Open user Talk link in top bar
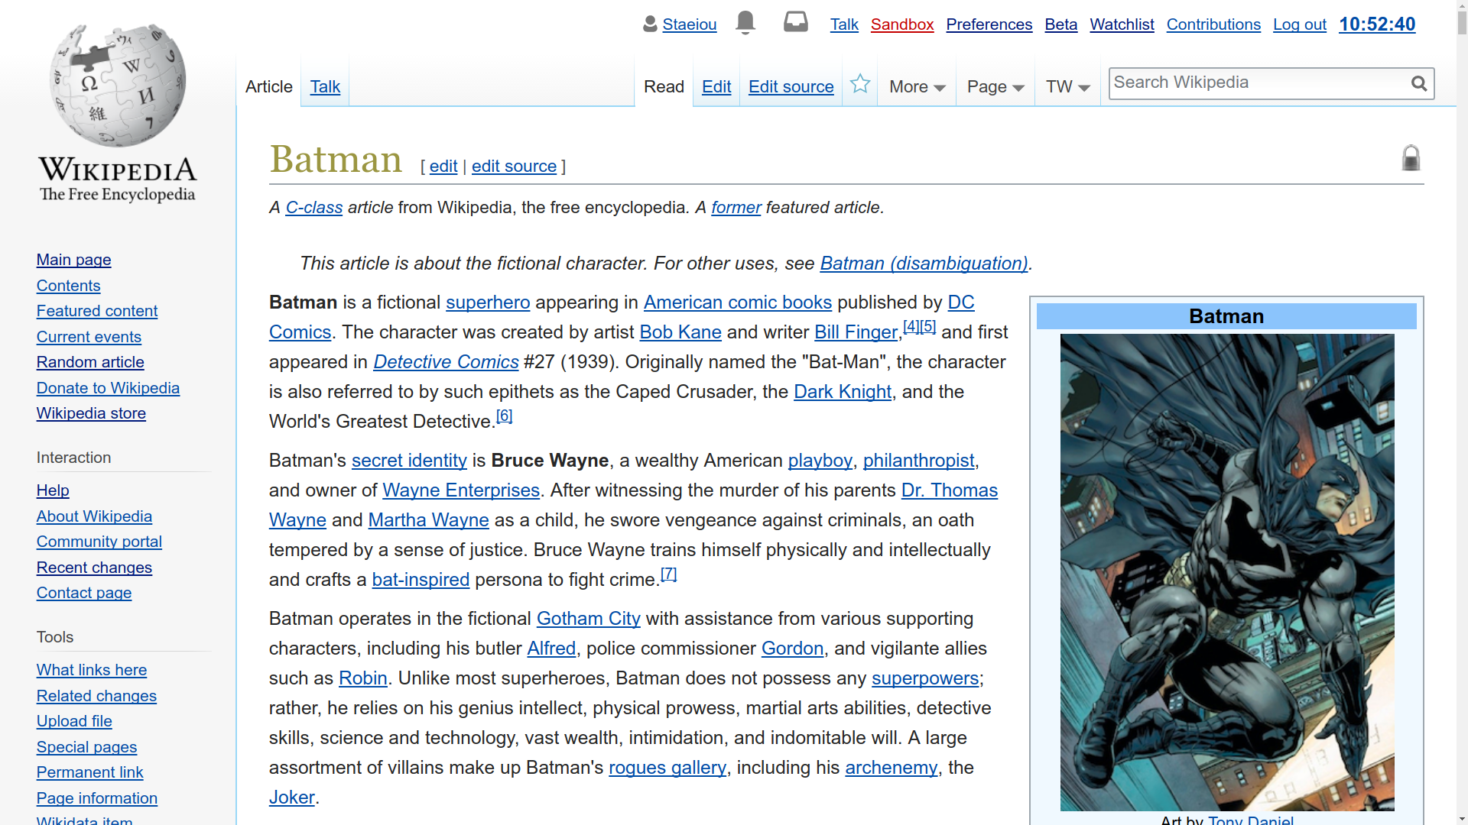 pyautogui.click(x=844, y=24)
